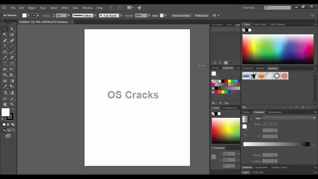
Task: Set toolbox paint mode to Color
Action: pyautogui.click(x=4, y=125)
